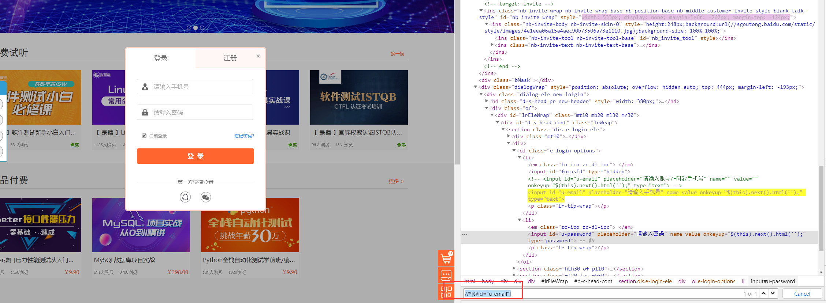Expand the h4 d-s-head node
Image resolution: width=826 pixels, height=303 pixels.
click(x=487, y=101)
